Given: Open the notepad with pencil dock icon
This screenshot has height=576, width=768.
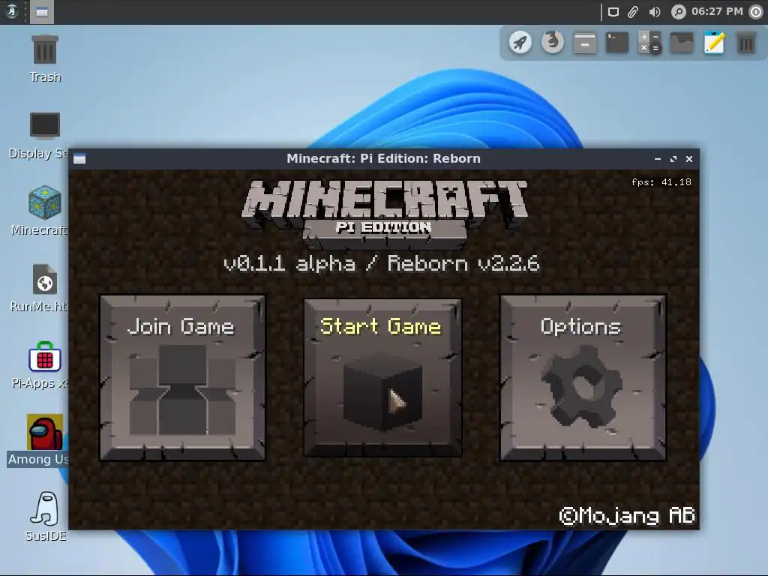Looking at the screenshot, I should click(x=714, y=43).
